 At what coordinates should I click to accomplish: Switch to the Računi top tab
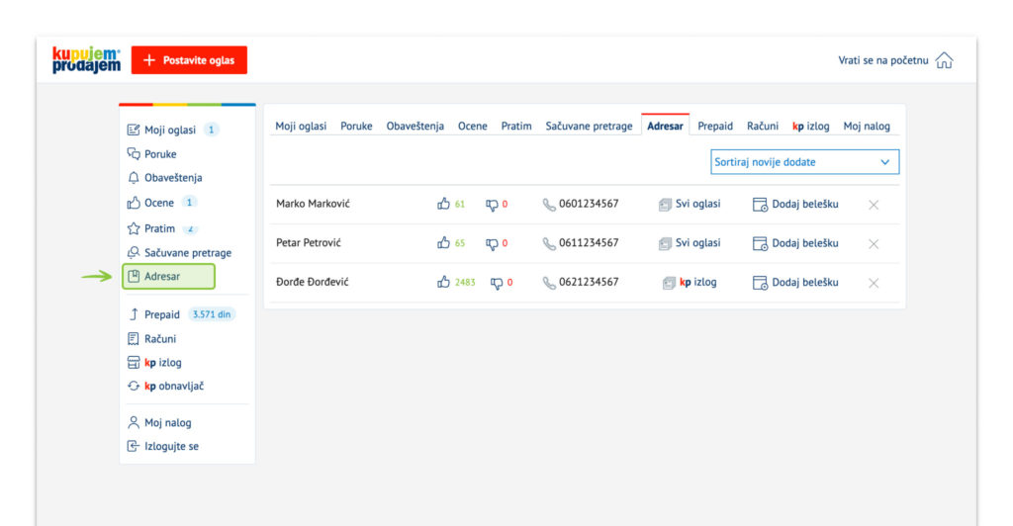763,126
